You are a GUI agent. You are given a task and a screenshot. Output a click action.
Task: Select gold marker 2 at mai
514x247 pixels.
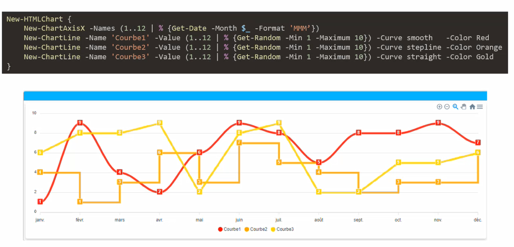tap(200, 192)
